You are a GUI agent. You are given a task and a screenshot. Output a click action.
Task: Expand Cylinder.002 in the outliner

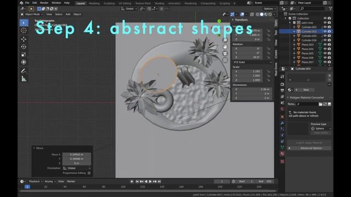tap(295, 27)
